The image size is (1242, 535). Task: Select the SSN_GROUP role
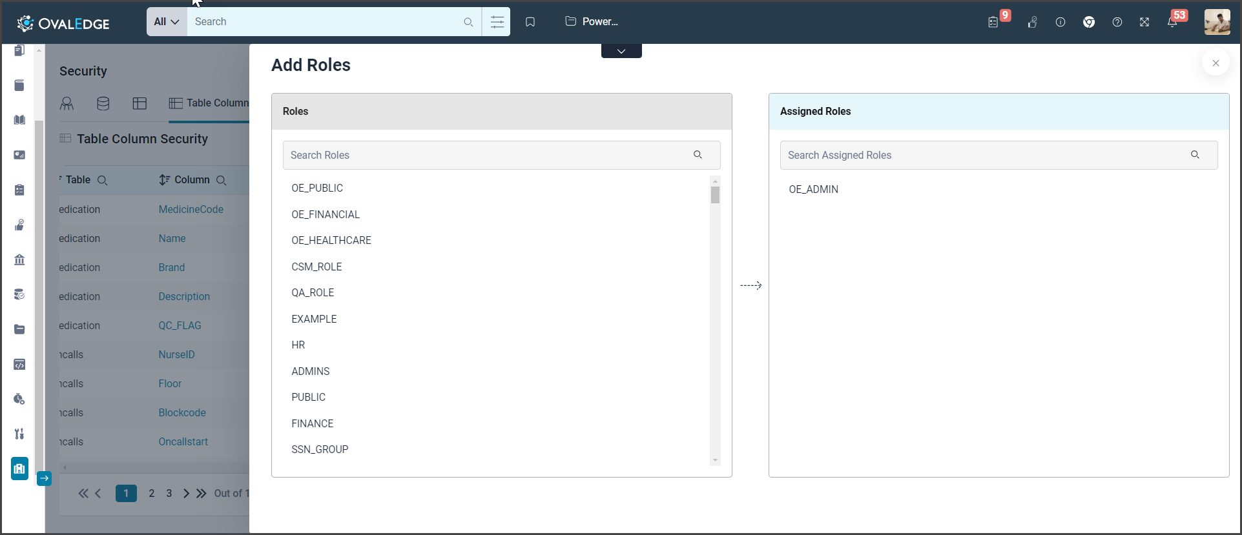coord(320,449)
